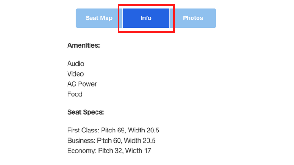Click the First Class pitch and width line

[x=113, y=130]
